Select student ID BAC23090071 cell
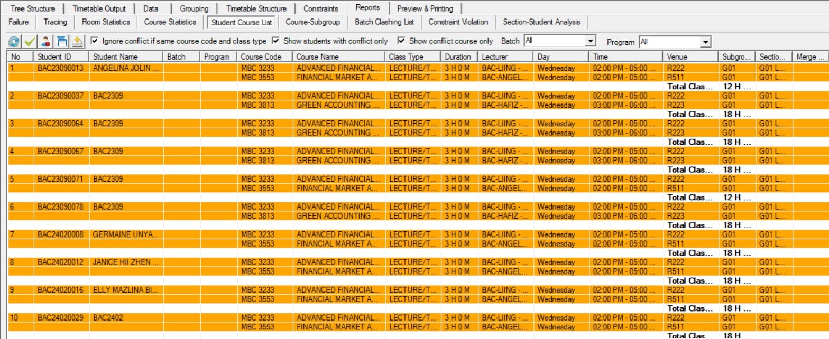 coord(62,179)
